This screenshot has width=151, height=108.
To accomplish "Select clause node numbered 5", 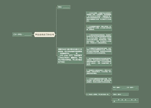I will (99, 61).
